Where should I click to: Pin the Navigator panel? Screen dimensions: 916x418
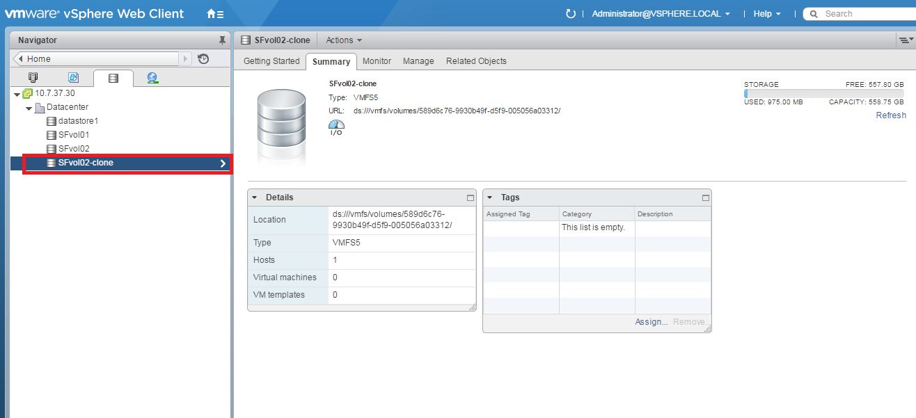[222, 40]
